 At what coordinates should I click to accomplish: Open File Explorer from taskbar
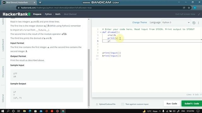tap(25, 111)
